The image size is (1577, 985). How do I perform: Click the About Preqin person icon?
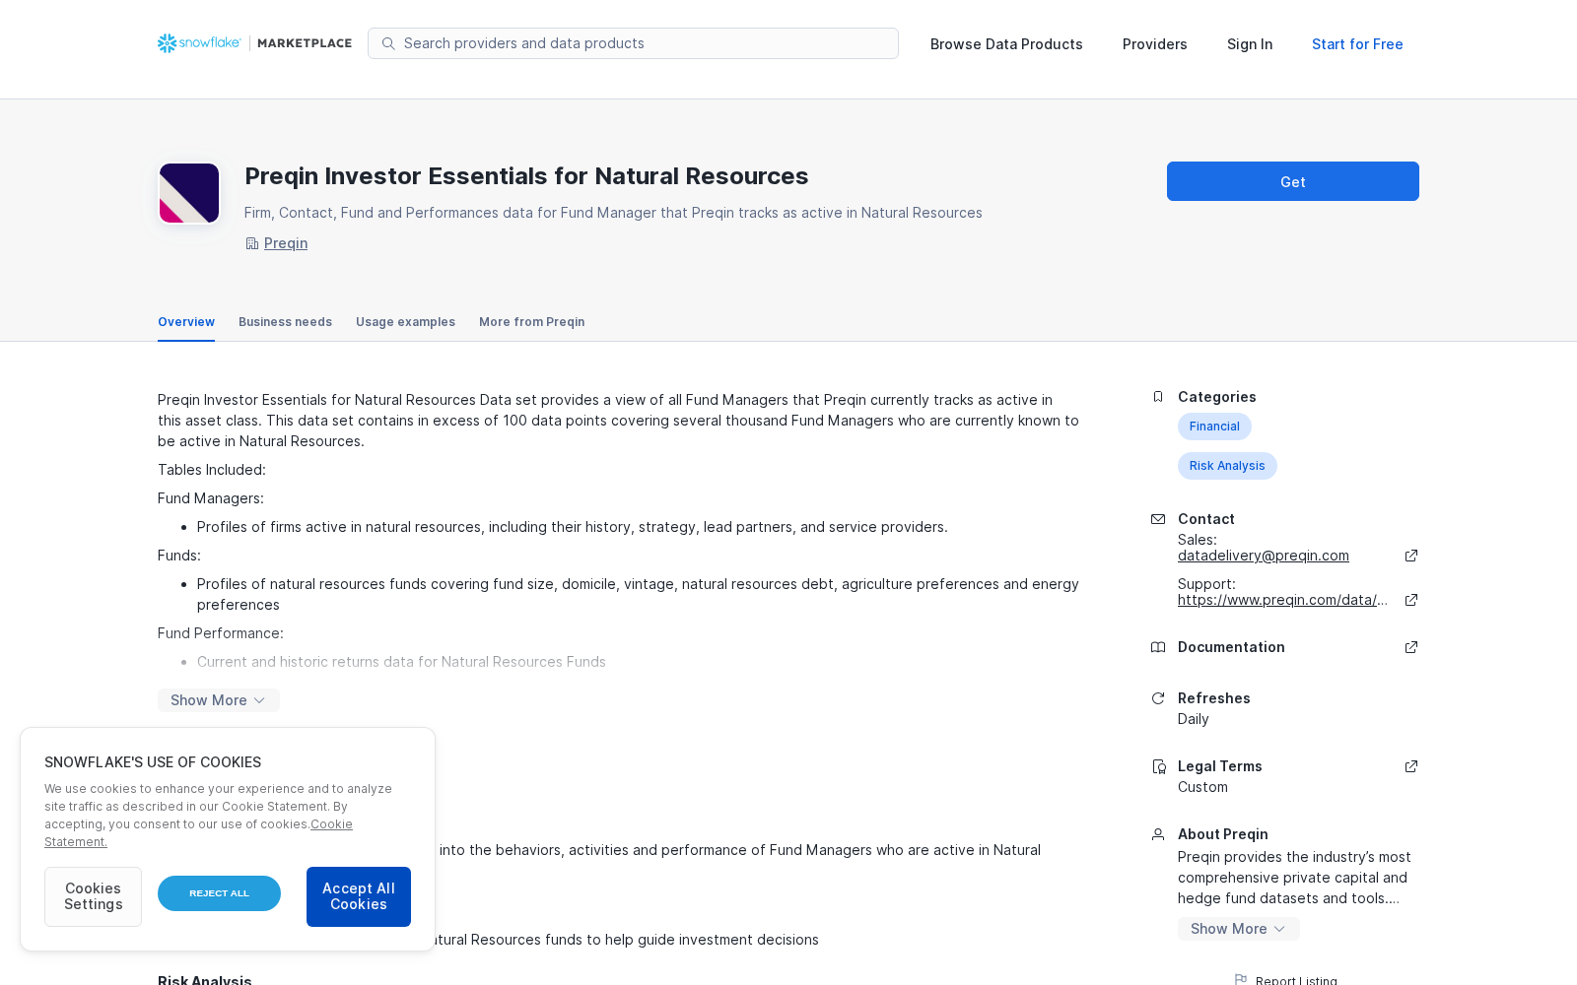pos(1158,834)
